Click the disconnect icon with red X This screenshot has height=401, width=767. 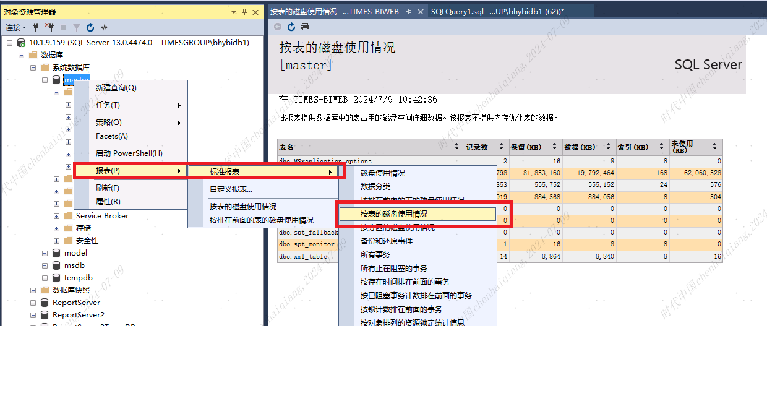coord(49,27)
